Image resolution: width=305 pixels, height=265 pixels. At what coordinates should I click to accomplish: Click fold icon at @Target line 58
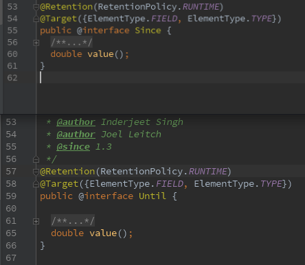pyautogui.click(x=36, y=184)
